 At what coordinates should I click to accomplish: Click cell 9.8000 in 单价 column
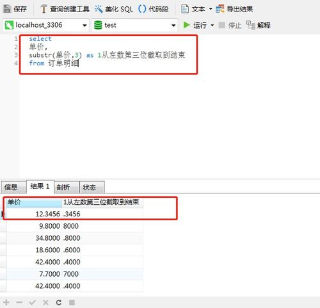[34, 226]
